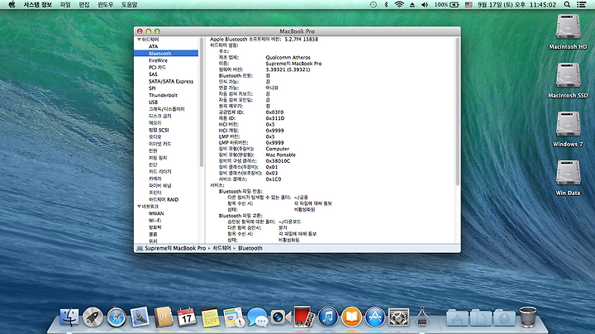Collapse the 하드웨어 disclosure triangle
The height and width of the screenshot is (334, 595).
click(x=139, y=40)
